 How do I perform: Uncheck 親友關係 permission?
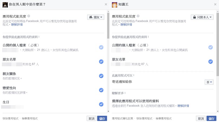[101, 76]
